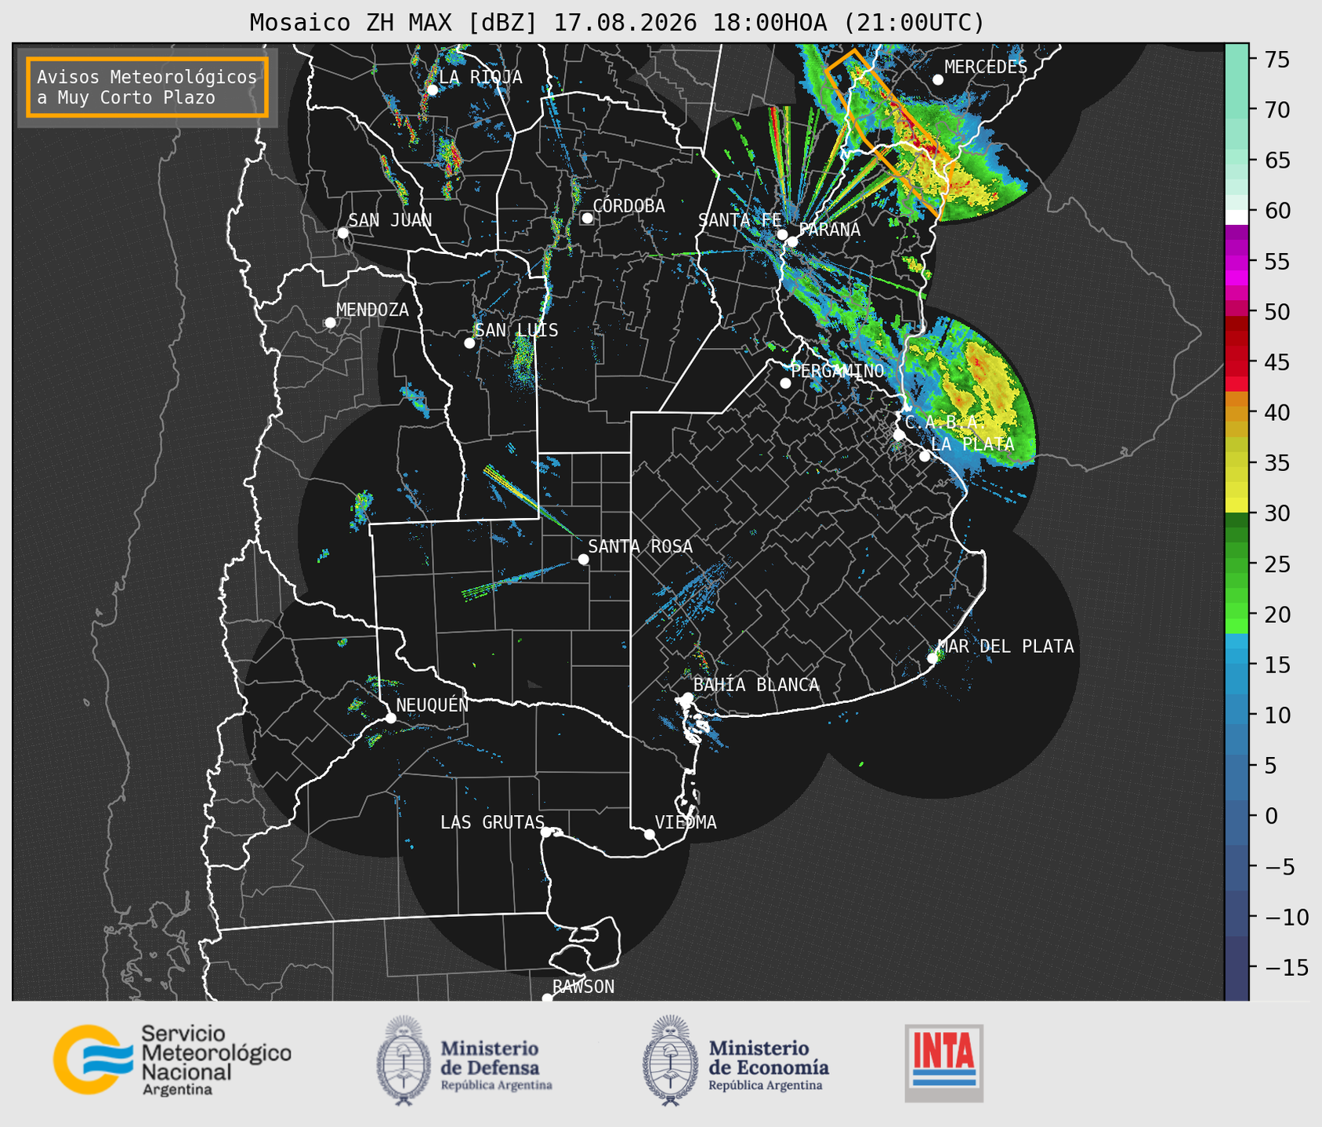The height and width of the screenshot is (1127, 1322).
Task: Click the Servicio Meteorológico Nacional logo
Action: pos(172,1060)
